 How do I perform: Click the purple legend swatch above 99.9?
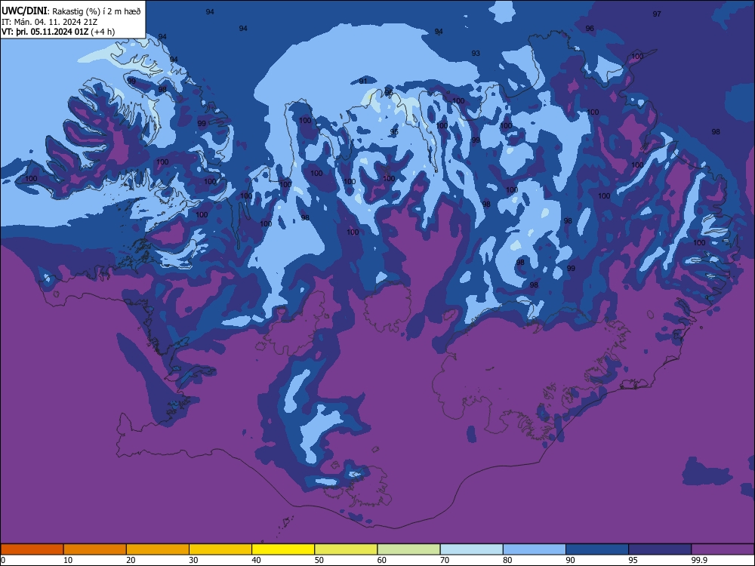click(x=723, y=549)
